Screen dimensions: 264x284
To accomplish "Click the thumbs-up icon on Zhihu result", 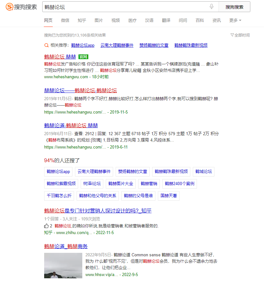I will pyautogui.click(x=46, y=226).
